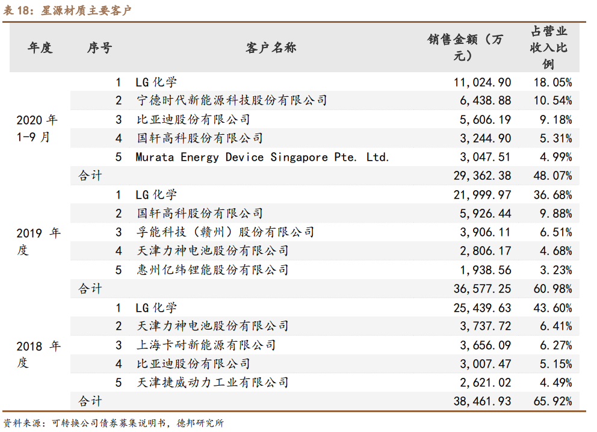Image resolution: width=597 pixels, height=432 pixels.
Task: Click 惠州亿纬锂能股份有限公司 customer name
Action: tap(212, 270)
